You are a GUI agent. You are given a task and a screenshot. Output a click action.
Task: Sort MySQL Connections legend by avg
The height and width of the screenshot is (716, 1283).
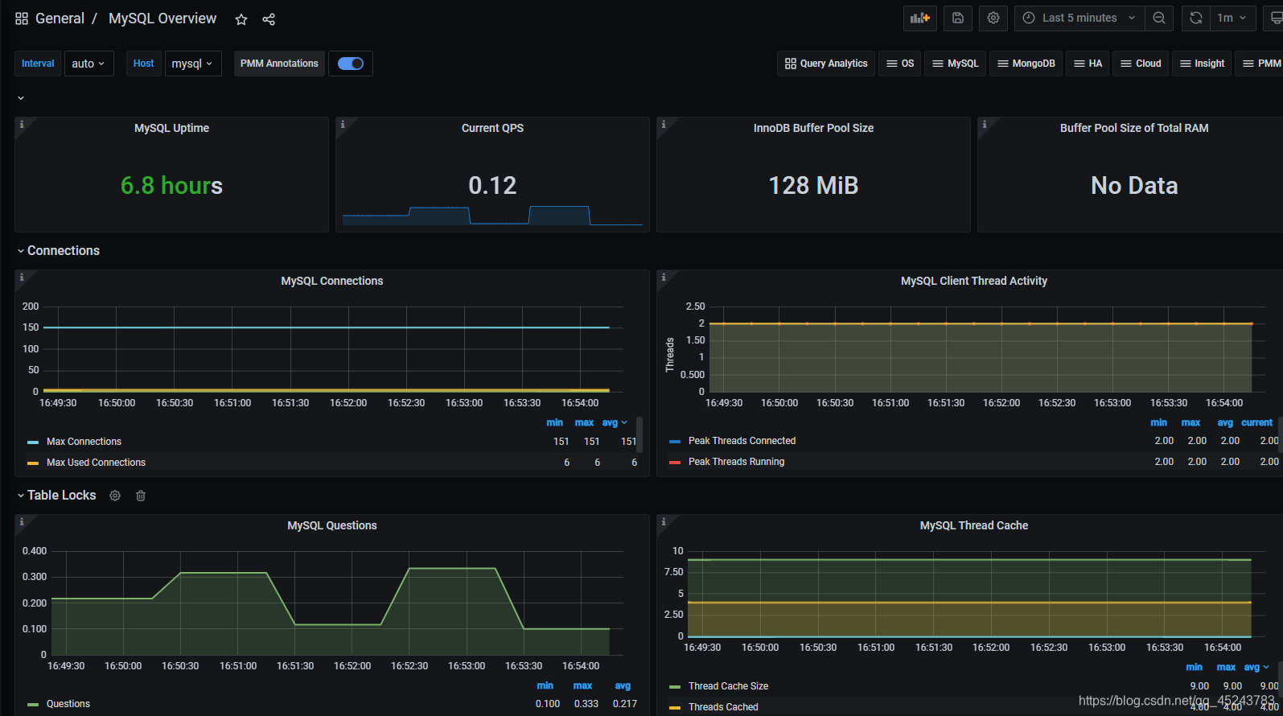(x=615, y=422)
